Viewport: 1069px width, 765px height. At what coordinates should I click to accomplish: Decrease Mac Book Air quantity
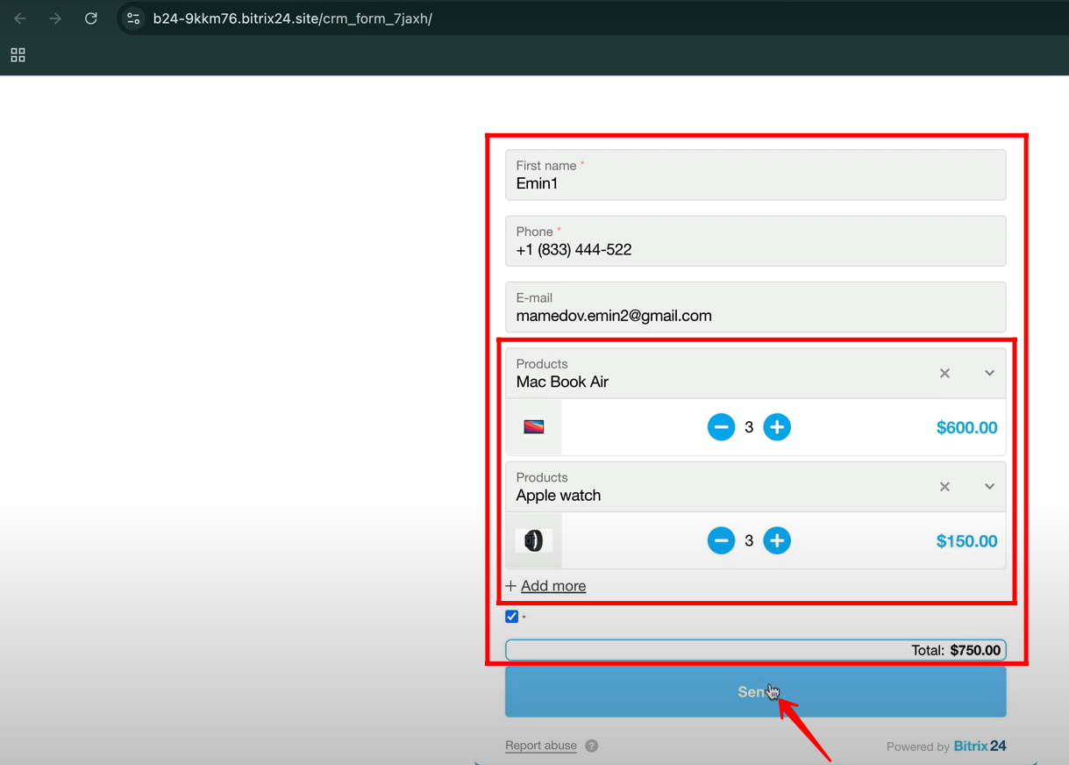tap(721, 427)
